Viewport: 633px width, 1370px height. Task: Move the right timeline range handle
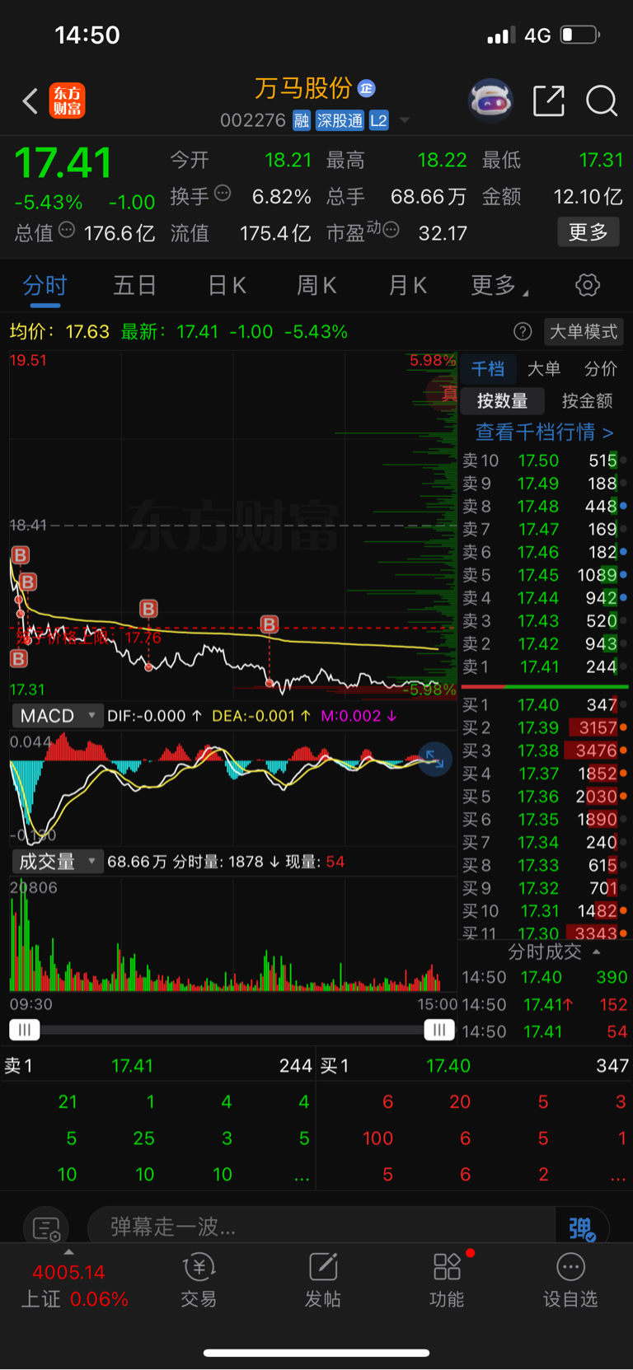439,1030
